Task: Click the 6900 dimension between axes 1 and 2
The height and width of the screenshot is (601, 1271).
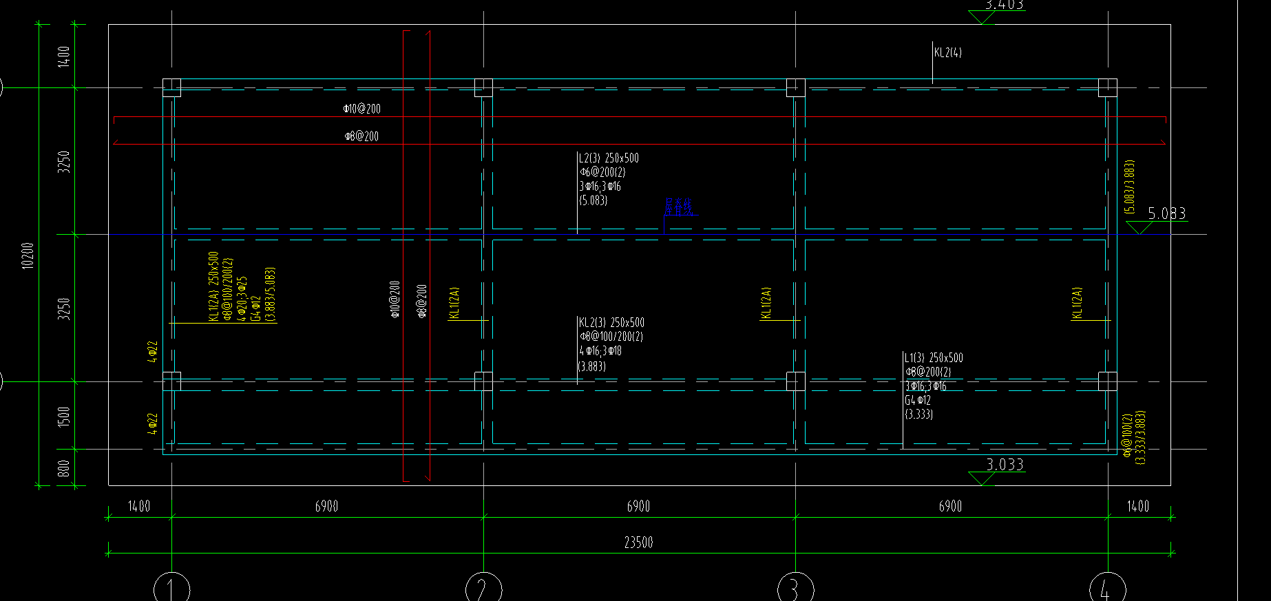Action: (326, 506)
